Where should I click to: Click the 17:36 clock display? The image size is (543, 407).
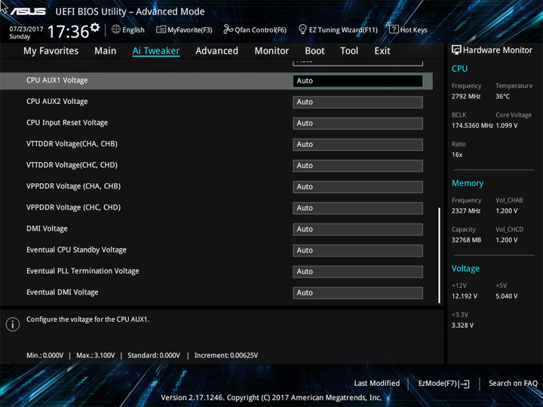pyautogui.click(x=68, y=32)
